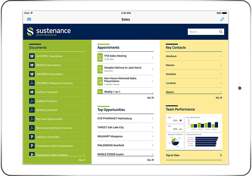Open Word icon for BENEFIX Description
The image size is (252, 176).
(x=32, y=65)
